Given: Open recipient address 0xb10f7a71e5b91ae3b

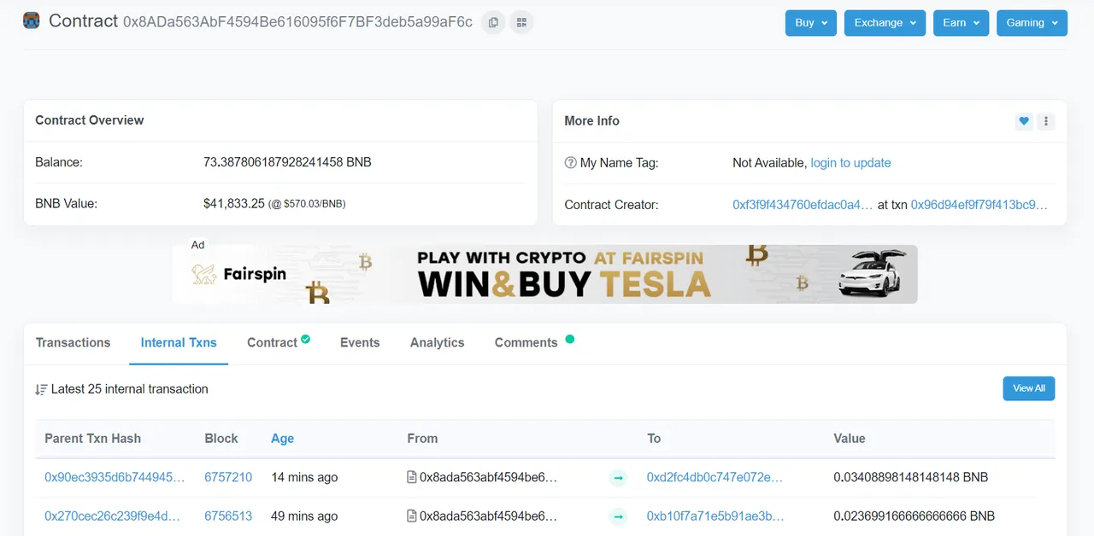Looking at the screenshot, I should click(x=715, y=516).
